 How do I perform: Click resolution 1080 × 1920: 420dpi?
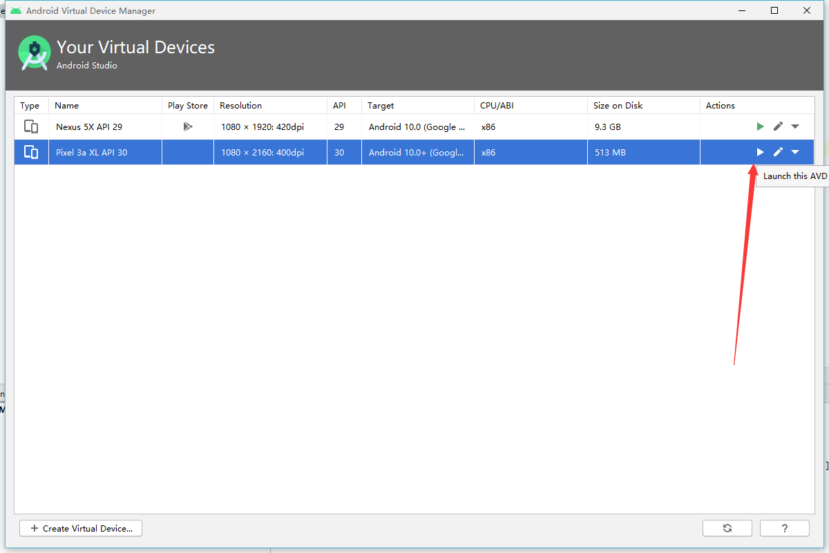263,127
